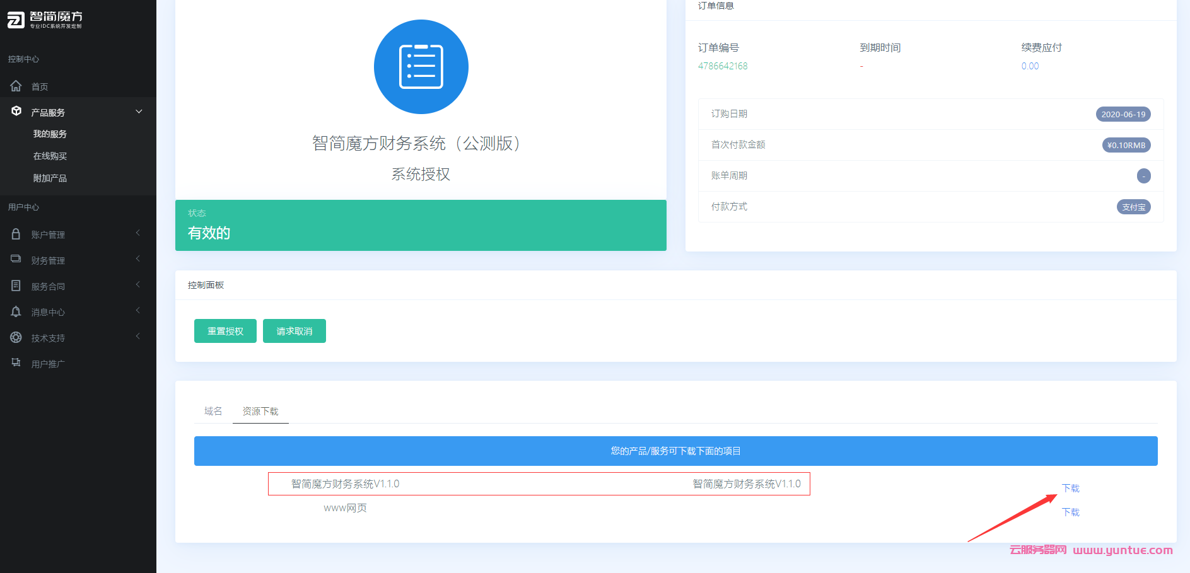Expand the 账户管理 submenu arrow
Screen dimensions: 1190x573
tap(138, 233)
